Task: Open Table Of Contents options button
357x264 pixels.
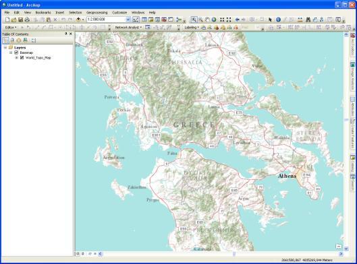Action: click(x=34, y=40)
